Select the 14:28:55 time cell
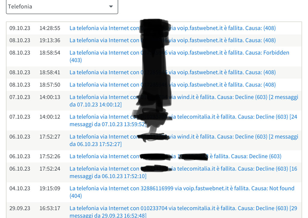The height and width of the screenshot is (218, 308). [x=50, y=28]
